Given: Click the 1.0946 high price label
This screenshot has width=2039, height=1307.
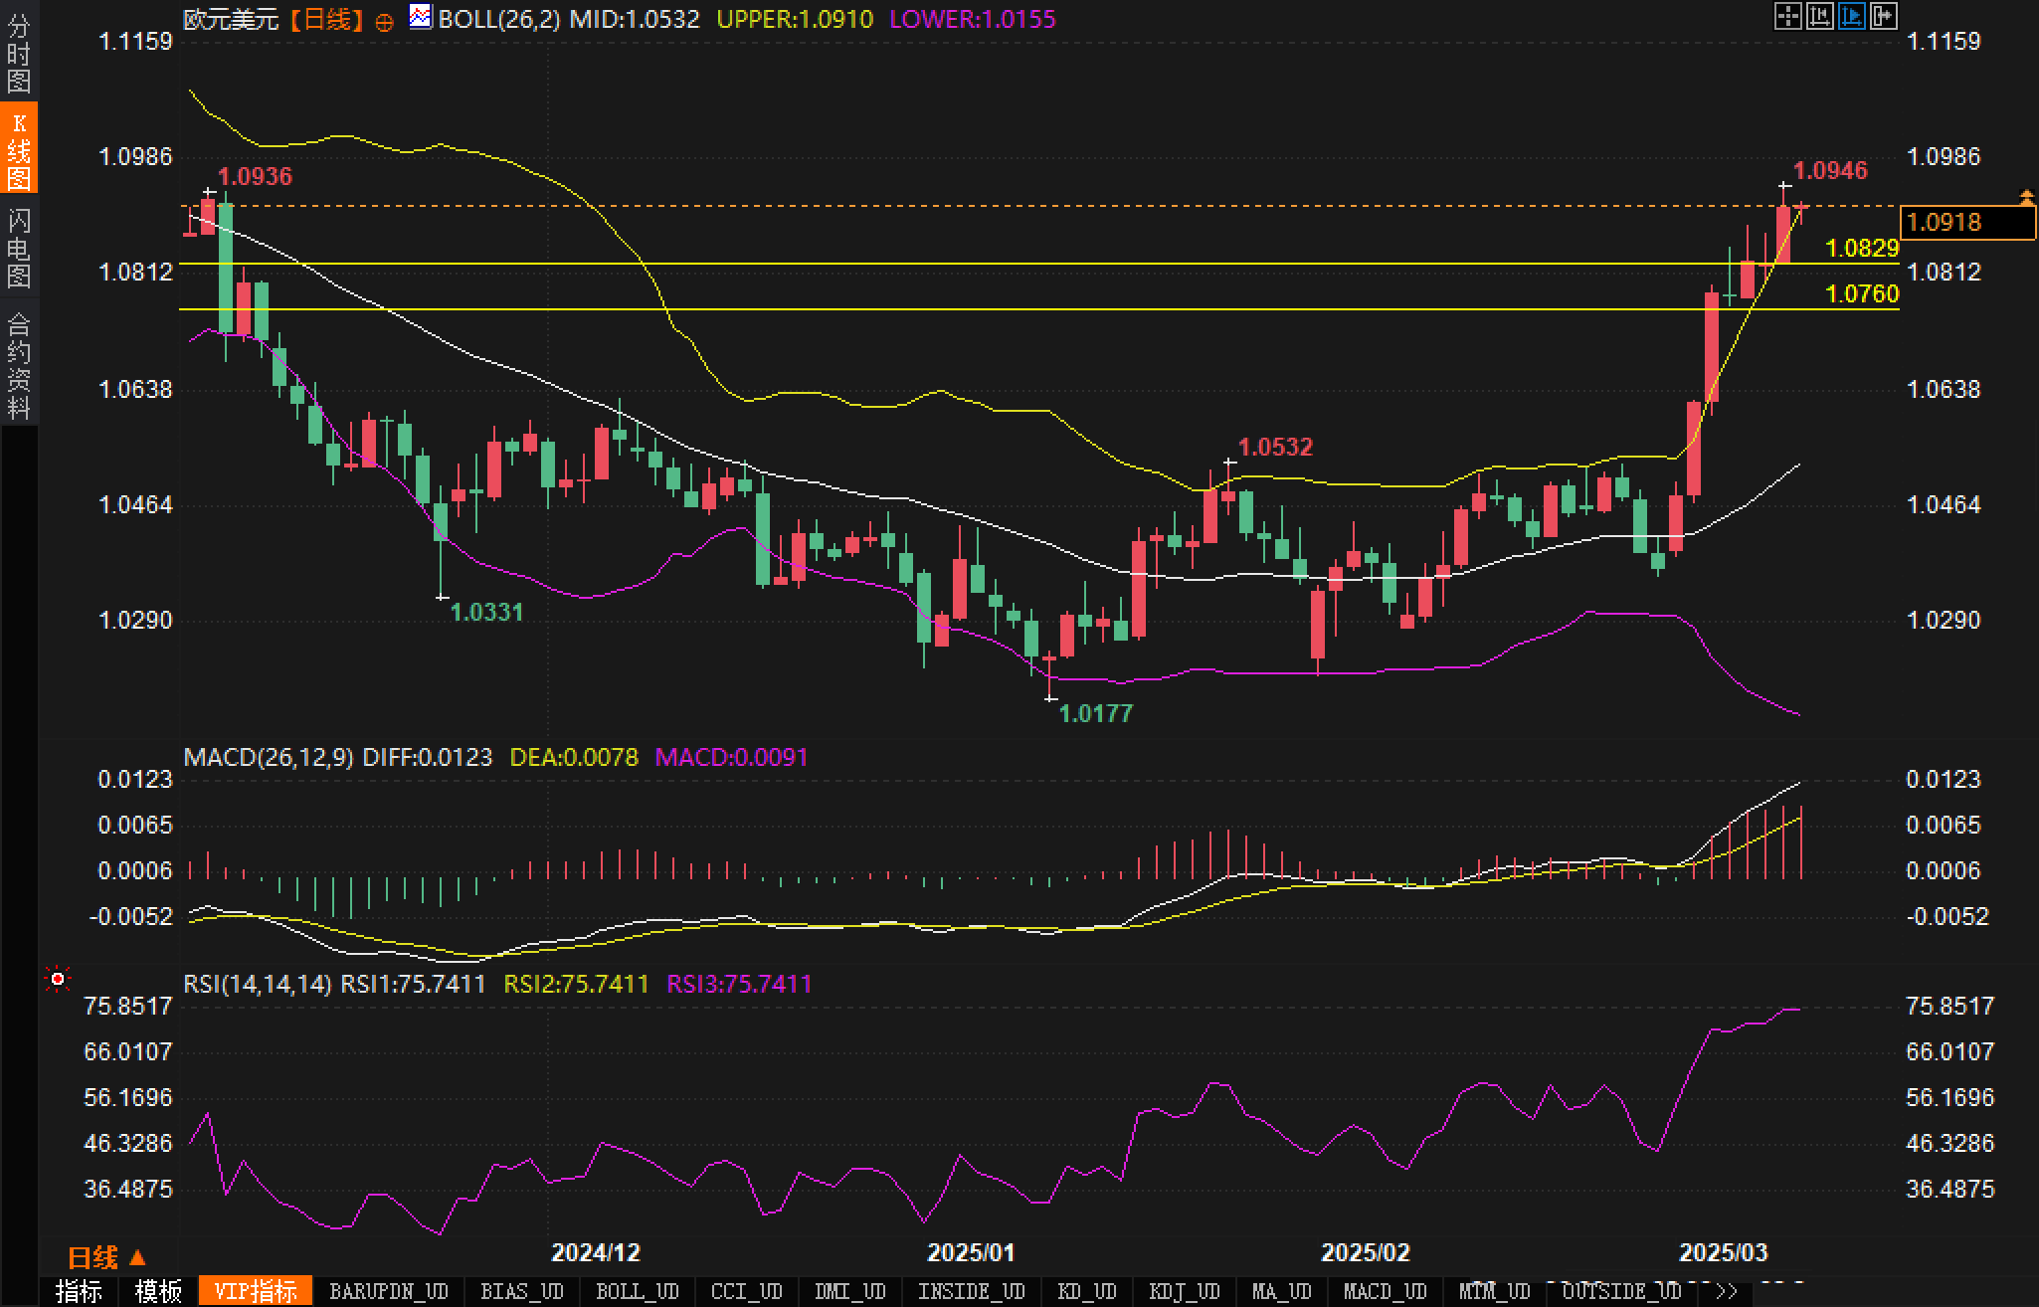Looking at the screenshot, I should point(1830,170).
